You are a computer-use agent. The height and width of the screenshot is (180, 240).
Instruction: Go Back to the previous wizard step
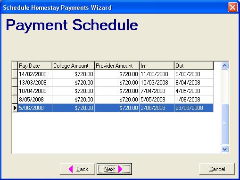(x=77, y=169)
